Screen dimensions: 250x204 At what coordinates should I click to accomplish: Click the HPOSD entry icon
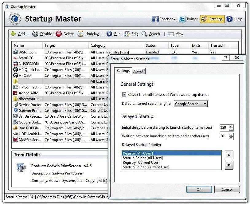[x=15, y=75]
